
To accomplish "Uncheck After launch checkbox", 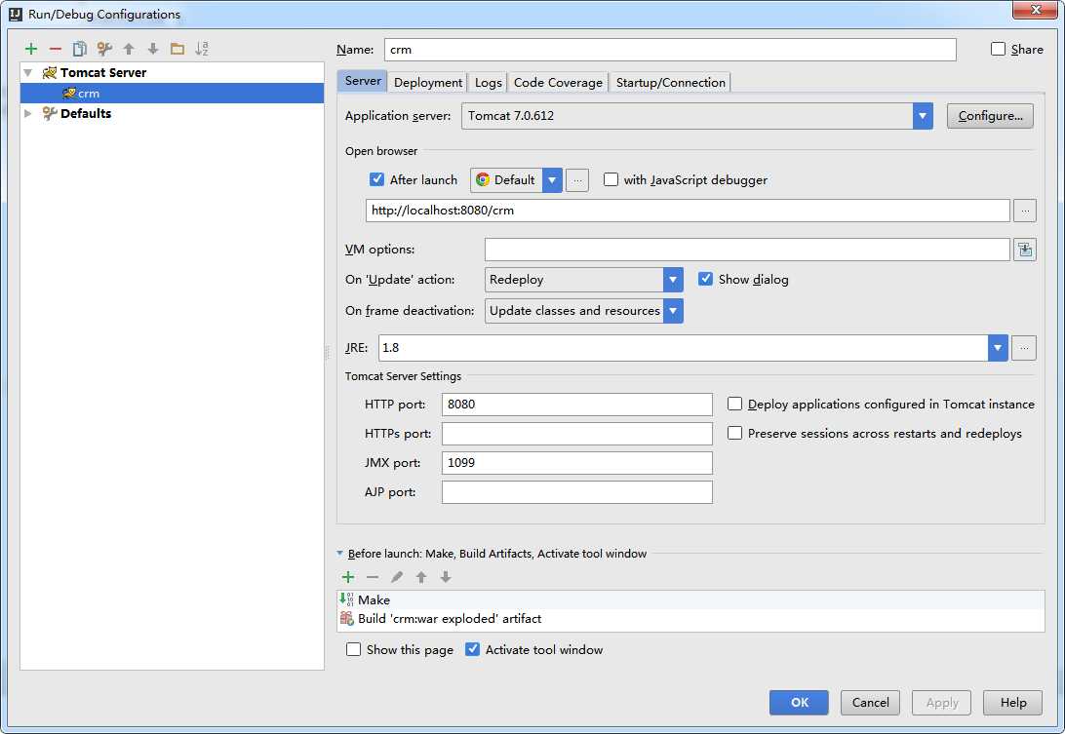I will click(377, 180).
